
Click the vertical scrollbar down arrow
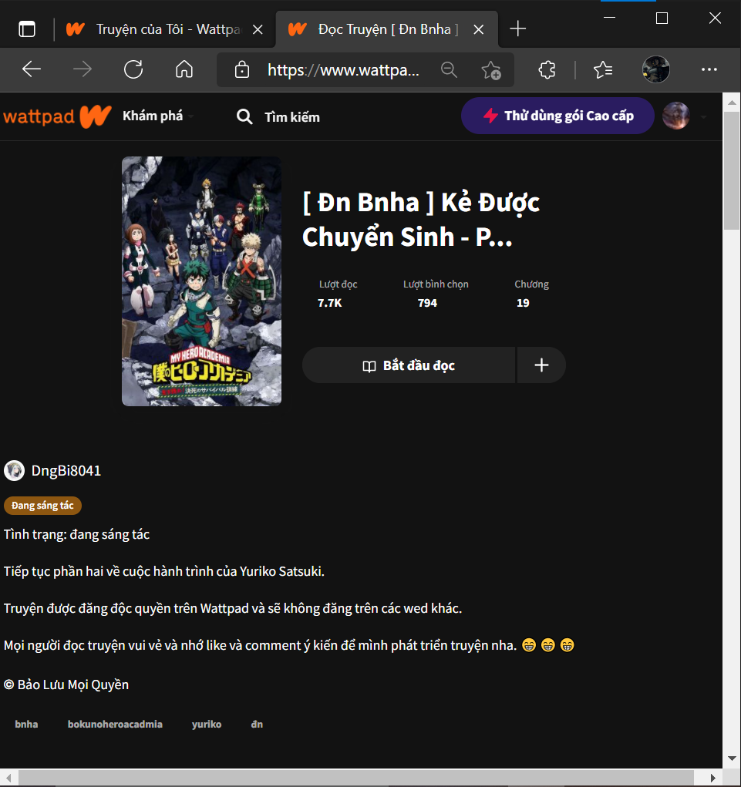[x=732, y=758]
